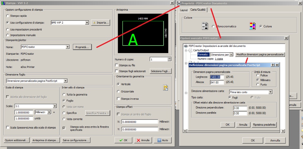Click the print preview thumbnail

(x=143, y=33)
